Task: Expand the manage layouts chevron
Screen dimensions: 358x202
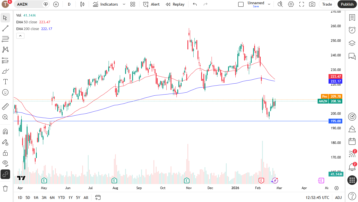Action: click(269, 4)
